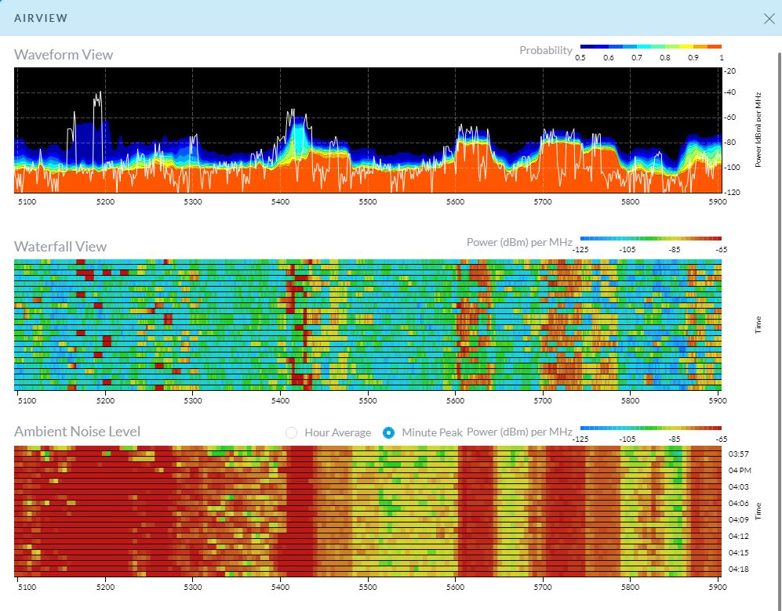Select the Minute Peak radio button

388,432
